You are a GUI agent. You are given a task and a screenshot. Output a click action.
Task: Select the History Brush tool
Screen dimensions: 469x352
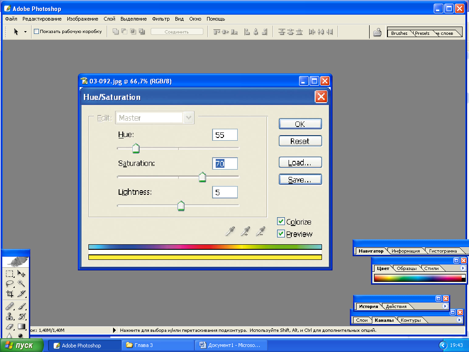click(x=21, y=316)
